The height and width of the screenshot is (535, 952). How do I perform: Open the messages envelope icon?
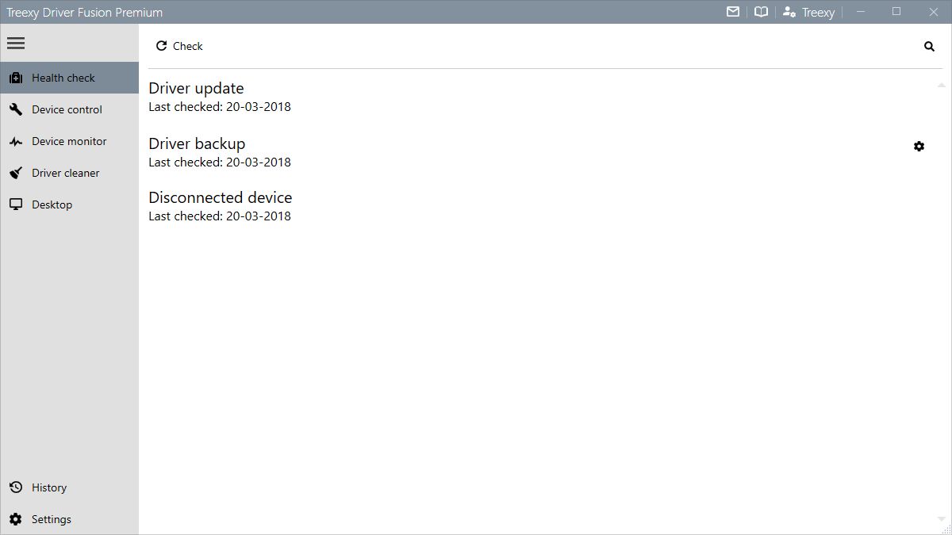[732, 12]
